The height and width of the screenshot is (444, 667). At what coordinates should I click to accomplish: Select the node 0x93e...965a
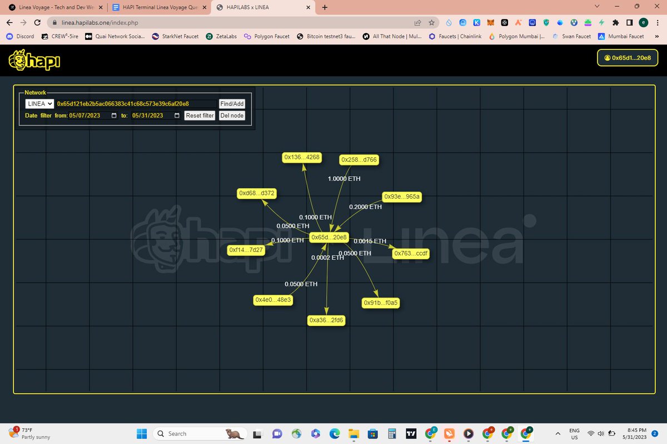coord(402,196)
